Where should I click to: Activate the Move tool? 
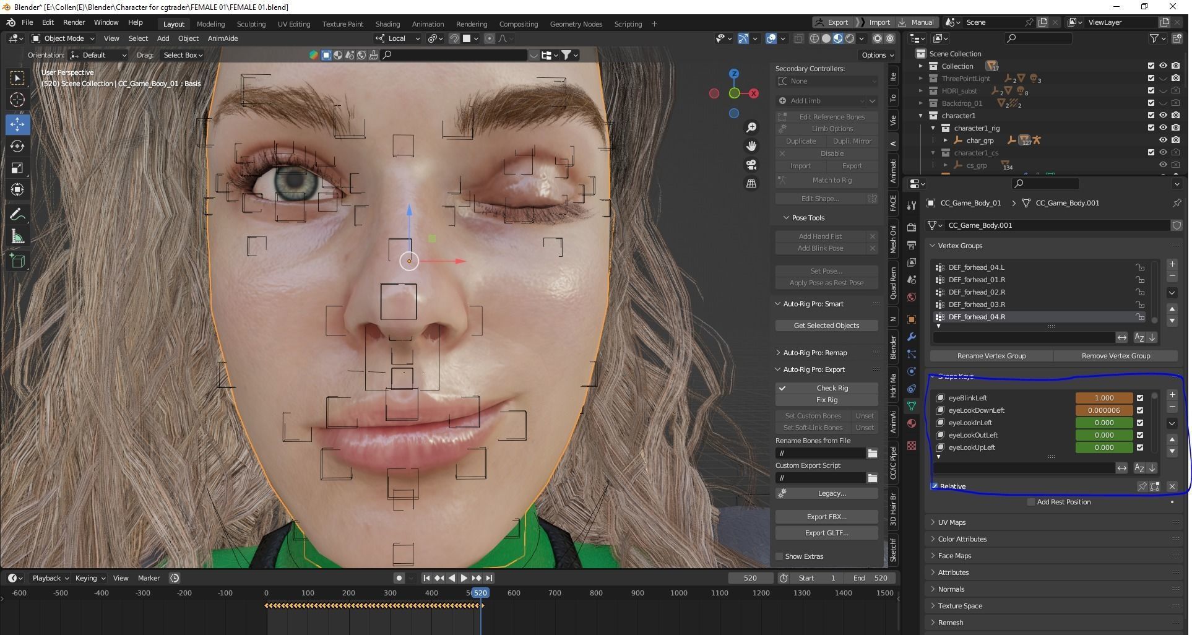tap(17, 124)
